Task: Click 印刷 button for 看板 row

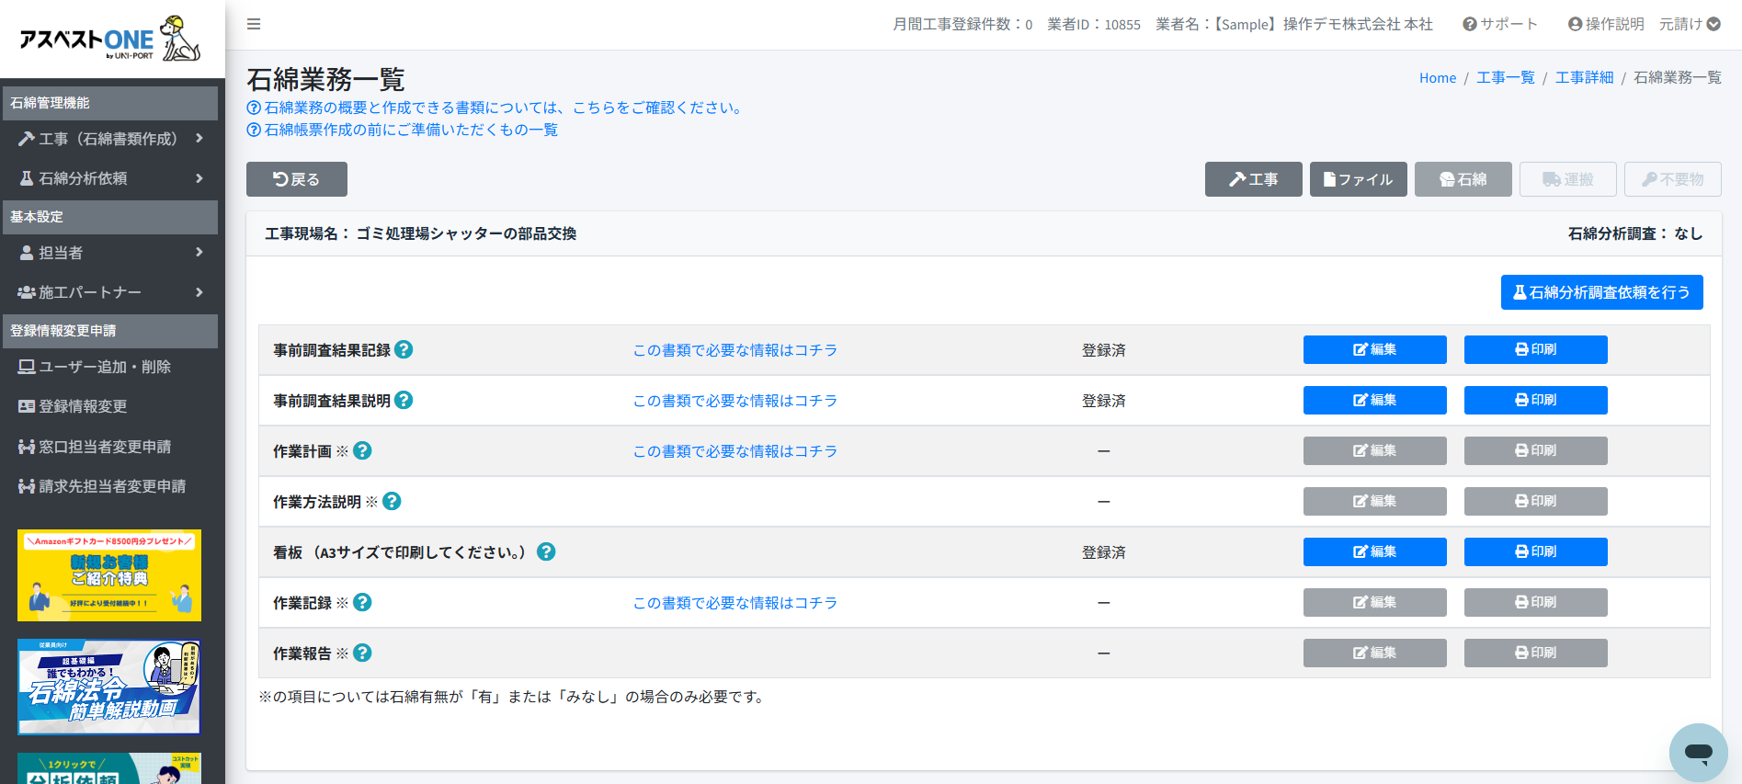Action: 1535,552
